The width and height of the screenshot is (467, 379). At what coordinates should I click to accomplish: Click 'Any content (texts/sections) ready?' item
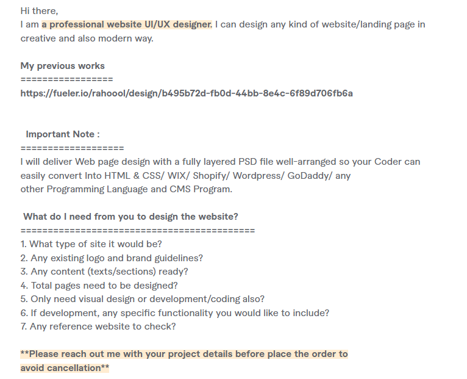[104, 272]
